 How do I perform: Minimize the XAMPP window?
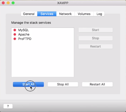(8, 3)
